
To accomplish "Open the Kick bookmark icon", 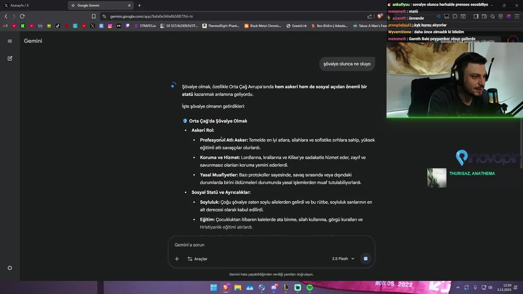I will click(23, 26).
